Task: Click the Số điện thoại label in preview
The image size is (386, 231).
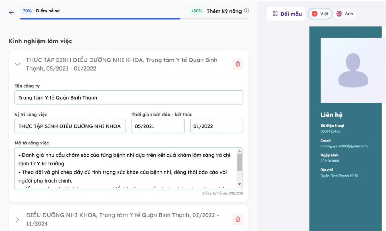Action: point(332,126)
